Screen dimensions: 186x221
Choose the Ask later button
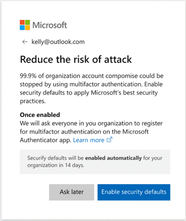click(72, 192)
